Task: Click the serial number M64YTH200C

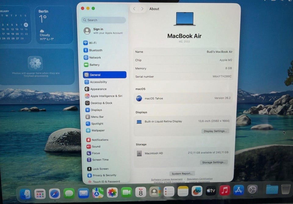Action: (x=222, y=76)
